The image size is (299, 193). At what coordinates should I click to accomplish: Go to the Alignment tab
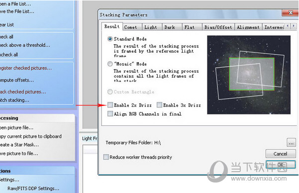point(248,27)
